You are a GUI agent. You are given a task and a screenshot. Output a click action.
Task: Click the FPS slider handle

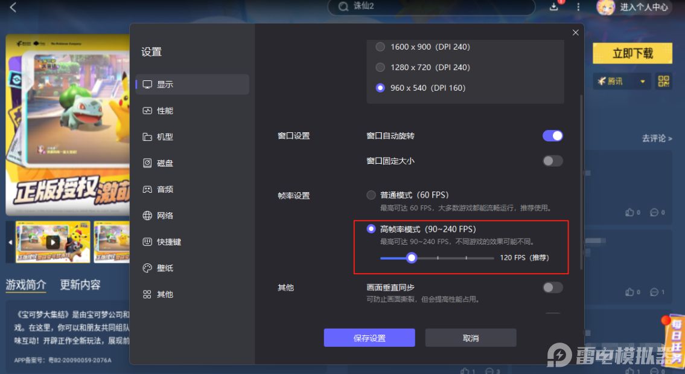pyautogui.click(x=411, y=257)
